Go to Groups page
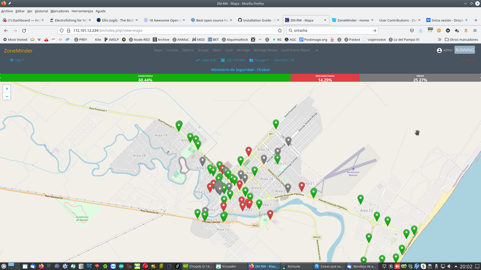This screenshot has width=481, height=270. pyautogui.click(x=203, y=50)
